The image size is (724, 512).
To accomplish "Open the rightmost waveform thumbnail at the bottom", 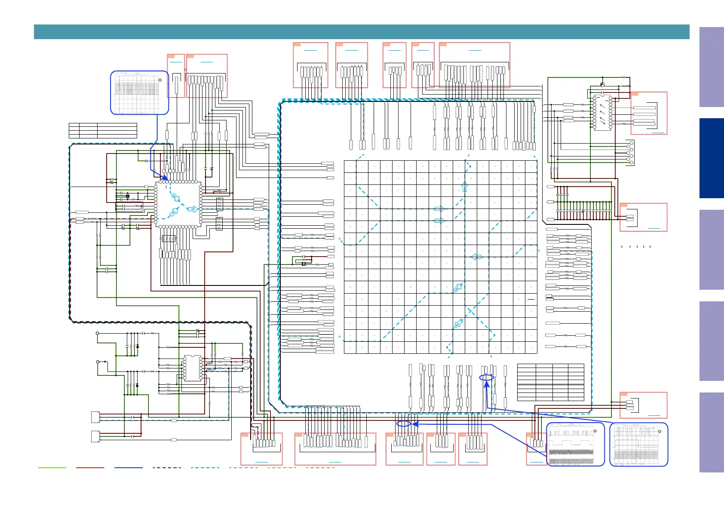I will pyautogui.click(x=639, y=445).
